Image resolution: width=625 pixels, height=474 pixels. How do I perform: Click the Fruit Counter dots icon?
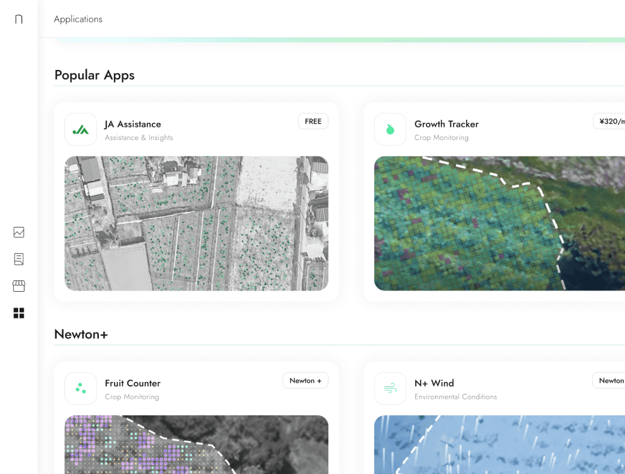tap(81, 388)
